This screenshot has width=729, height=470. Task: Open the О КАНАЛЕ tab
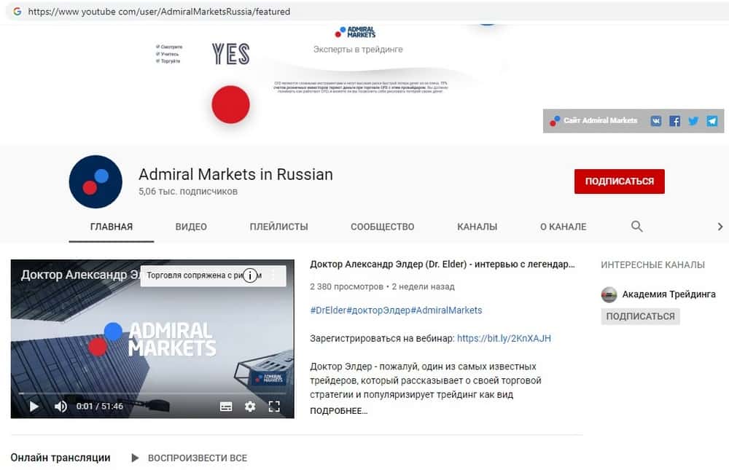click(x=563, y=227)
